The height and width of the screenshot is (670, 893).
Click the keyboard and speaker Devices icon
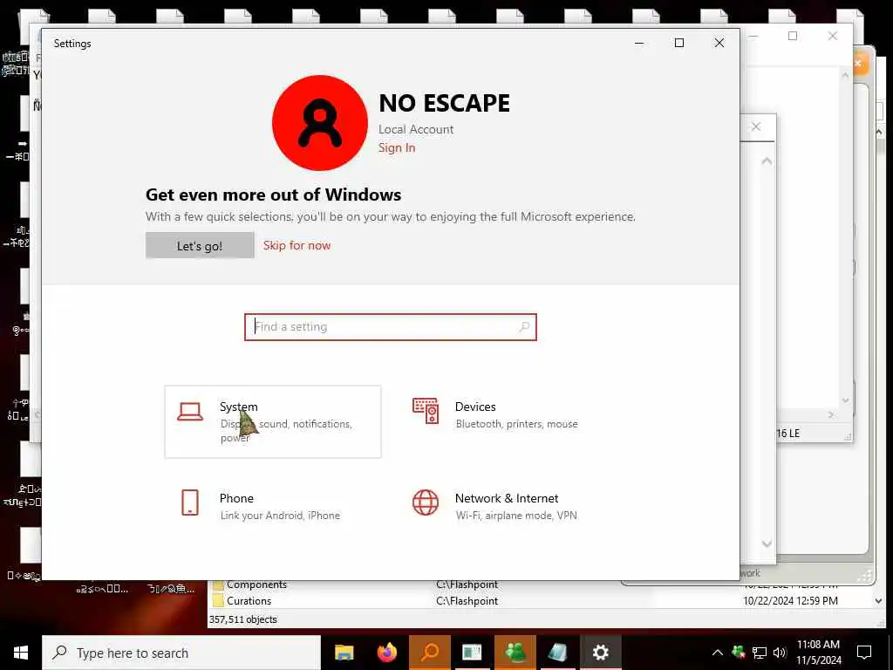426,411
